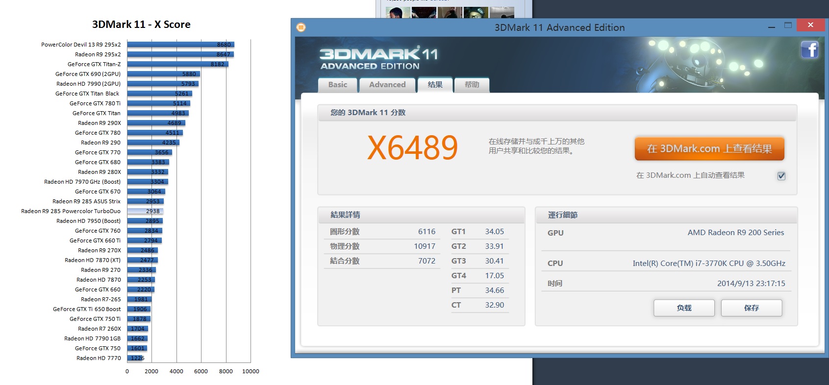Click the PowerColor Devil 13 R9 295x2 bar
The image size is (829, 385).
coord(180,45)
